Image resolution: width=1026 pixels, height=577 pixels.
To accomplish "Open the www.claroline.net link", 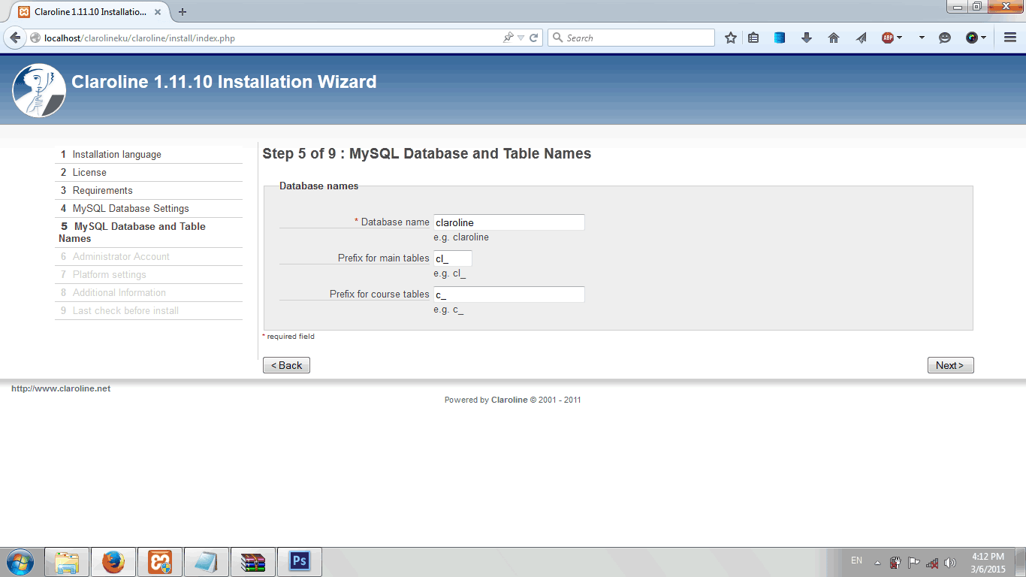I will (60, 388).
